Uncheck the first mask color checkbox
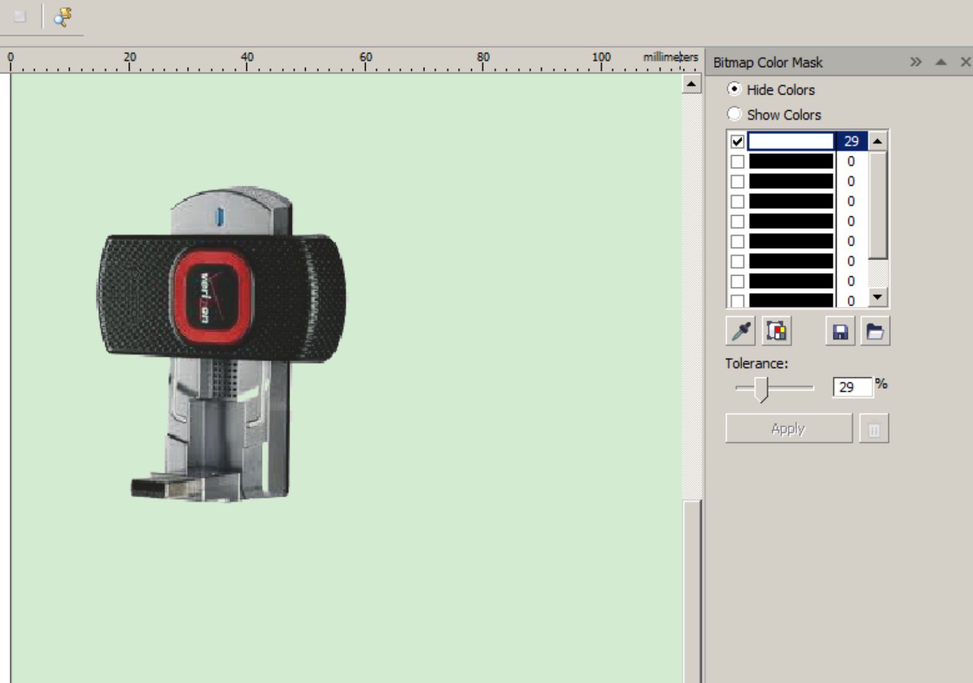The height and width of the screenshot is (683, 973). click(x=737, y=141)
